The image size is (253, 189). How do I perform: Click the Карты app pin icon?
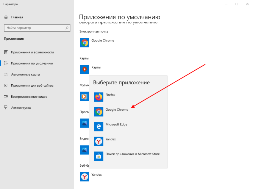point(85,69)
